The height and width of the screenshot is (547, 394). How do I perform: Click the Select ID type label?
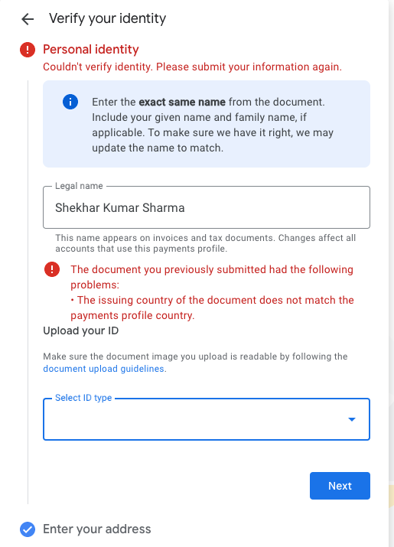tap(83, 398)
